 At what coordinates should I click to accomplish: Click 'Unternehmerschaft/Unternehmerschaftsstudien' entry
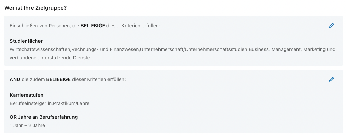point(194,49)
